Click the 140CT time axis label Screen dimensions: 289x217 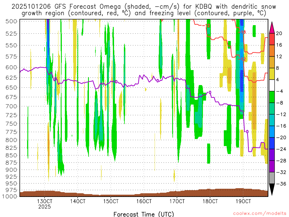[x=78, y=201]
